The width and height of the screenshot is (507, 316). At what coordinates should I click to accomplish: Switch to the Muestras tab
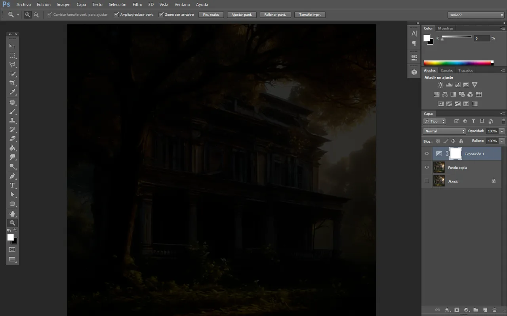coord(446,28)
